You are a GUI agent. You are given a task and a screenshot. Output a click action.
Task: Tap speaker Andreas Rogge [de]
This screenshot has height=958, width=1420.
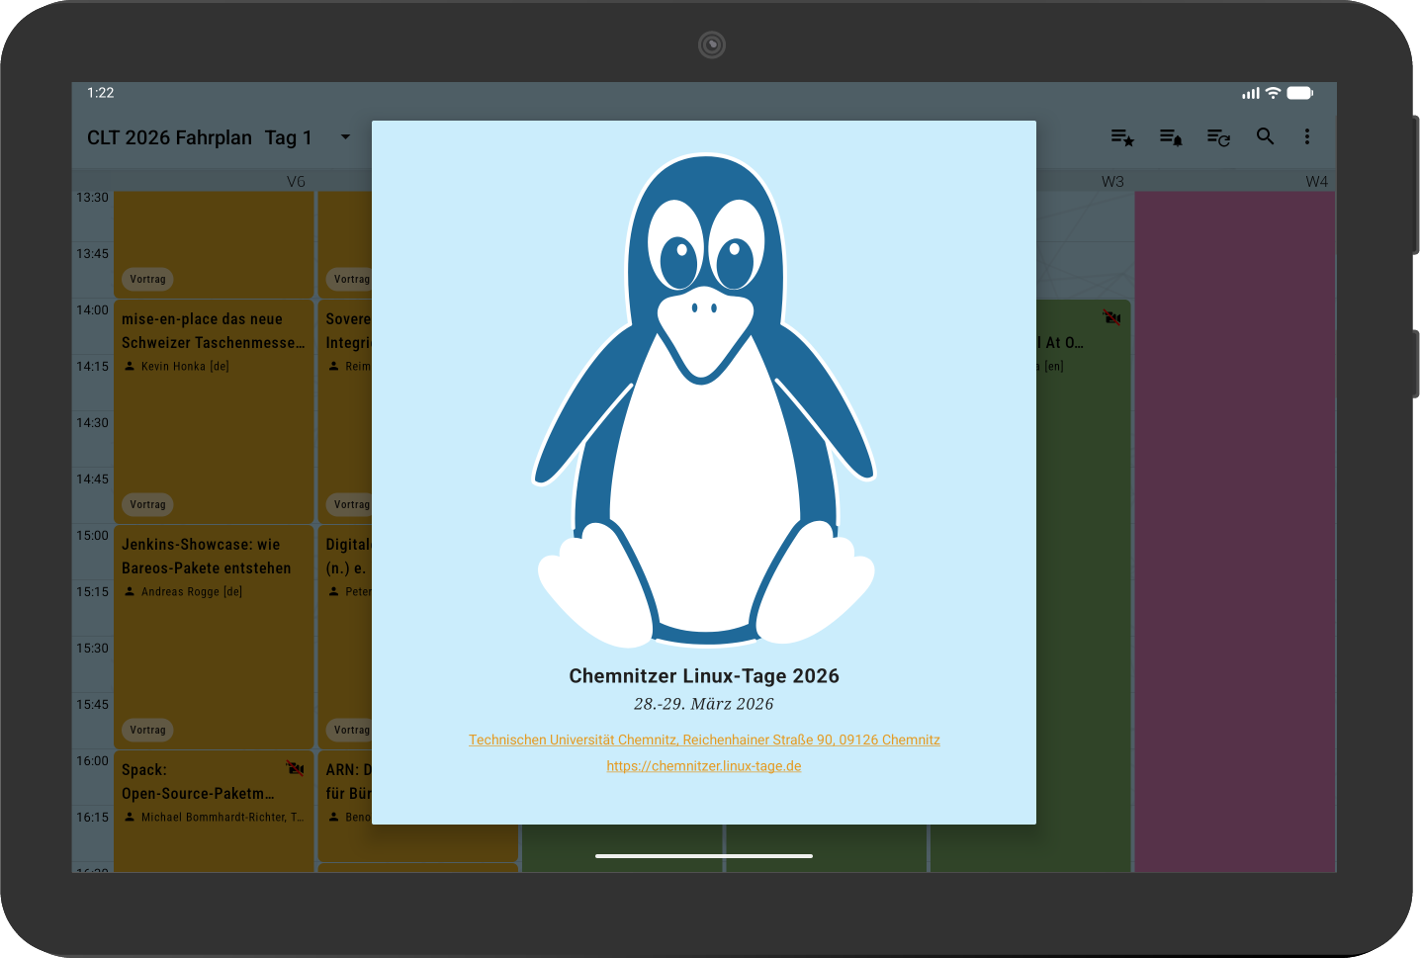tap(192, 591)
